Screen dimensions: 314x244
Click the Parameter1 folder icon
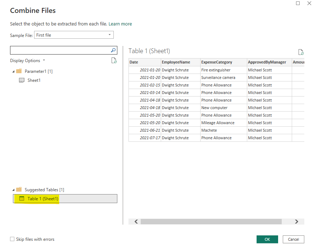(x=19, y=71)
